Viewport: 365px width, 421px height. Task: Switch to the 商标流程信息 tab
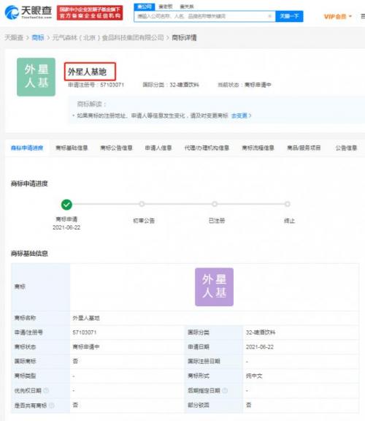[x=258, y=148]
